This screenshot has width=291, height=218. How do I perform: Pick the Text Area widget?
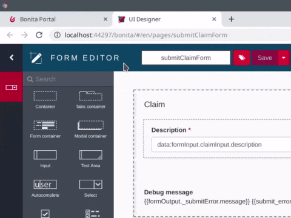(x=90, y=159)
